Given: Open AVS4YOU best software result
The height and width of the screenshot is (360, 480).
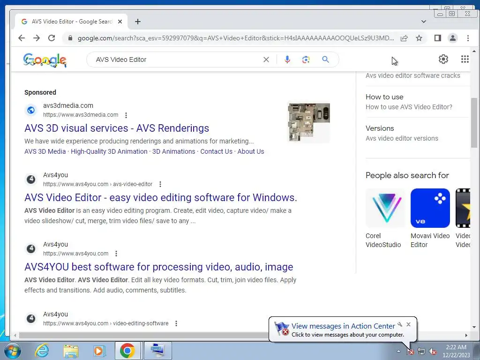Looking at the screenshot, I should [158, 267].
